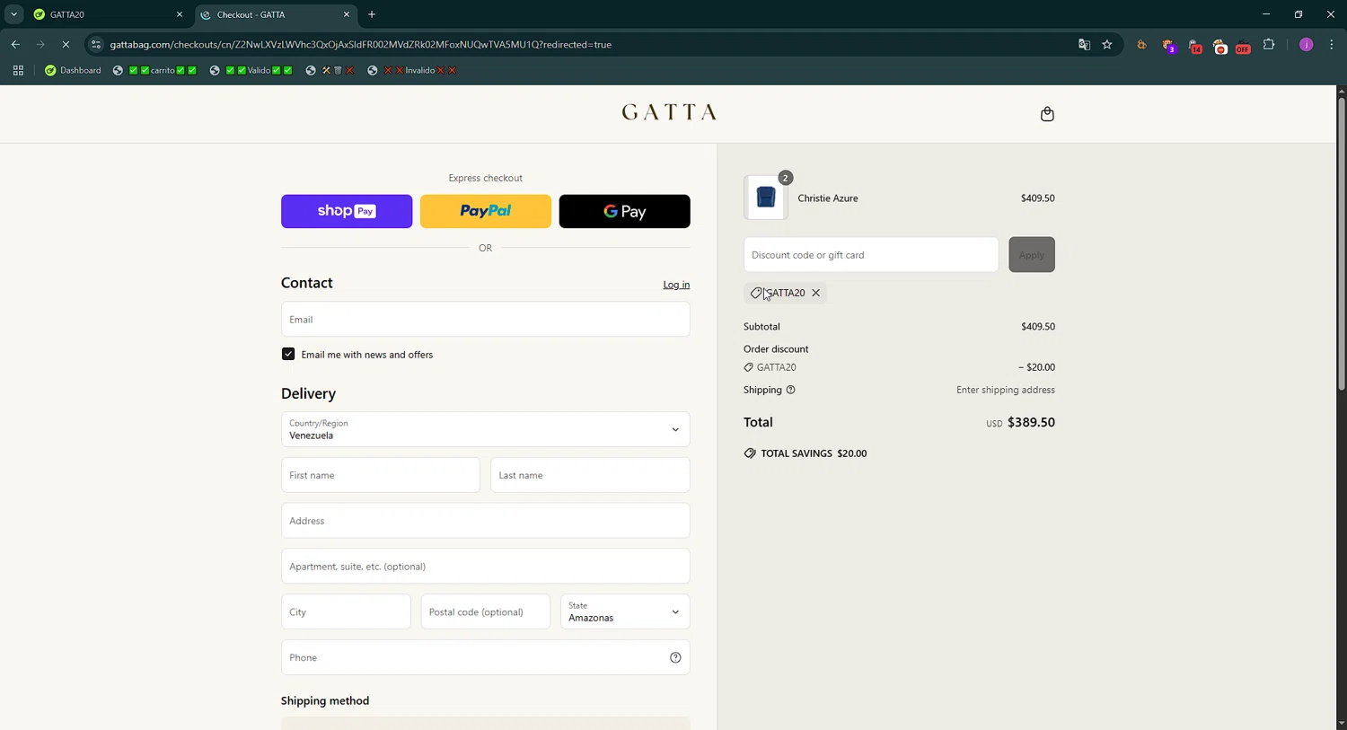The width and height of the screenshot is (1347, 730).
Task: Focus the Last name field
Action: point(590,475)
